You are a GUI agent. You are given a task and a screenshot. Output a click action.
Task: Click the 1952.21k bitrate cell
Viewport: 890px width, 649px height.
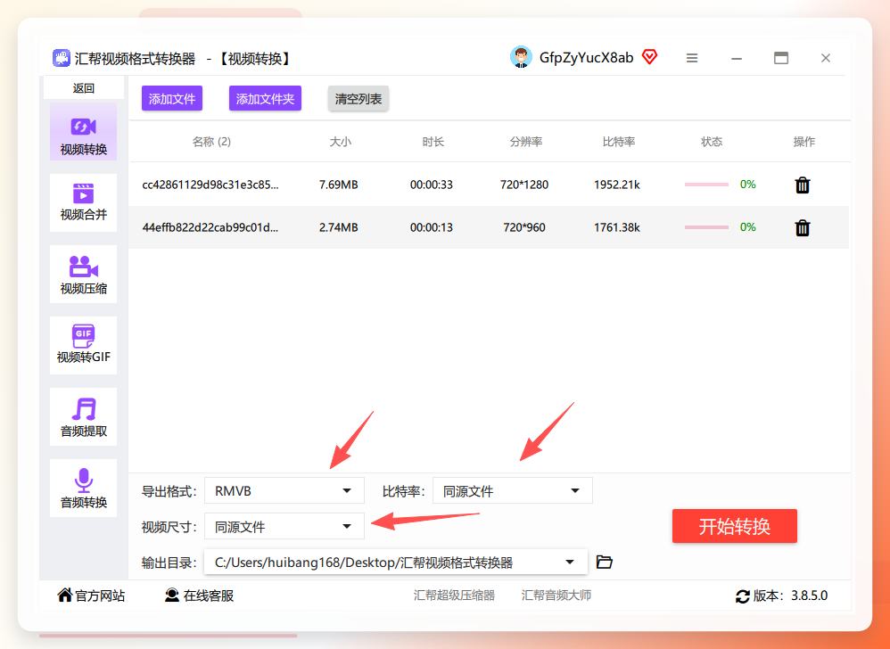pyautogui.click(x=617, y=185)
